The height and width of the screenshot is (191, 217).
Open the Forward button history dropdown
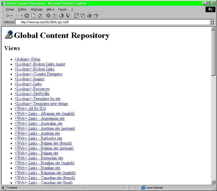click(x=22, y=16)
